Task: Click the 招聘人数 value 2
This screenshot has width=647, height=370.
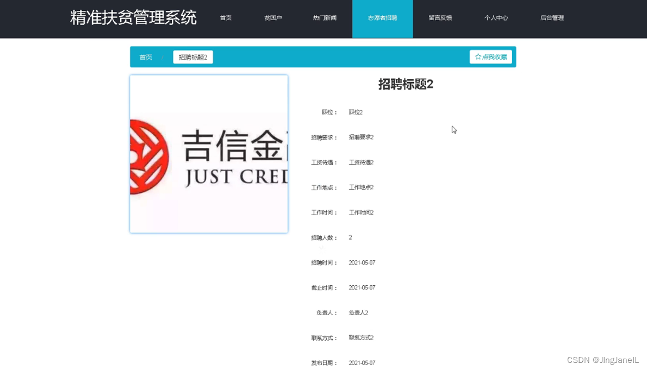Action: pos(350,237)
